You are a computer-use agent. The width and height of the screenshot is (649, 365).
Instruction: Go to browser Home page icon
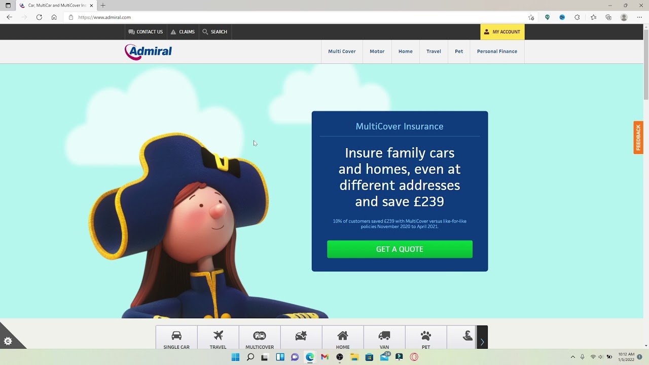54,17
